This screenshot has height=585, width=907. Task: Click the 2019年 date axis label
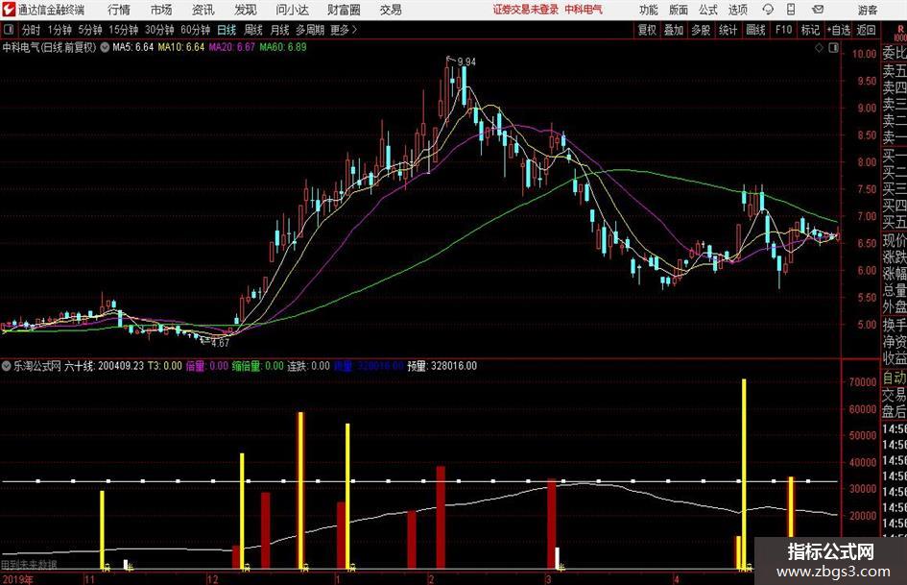point(18,579)
